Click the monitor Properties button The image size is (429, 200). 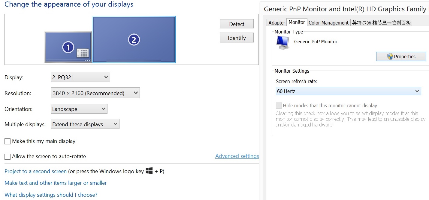tap(401, 57)
